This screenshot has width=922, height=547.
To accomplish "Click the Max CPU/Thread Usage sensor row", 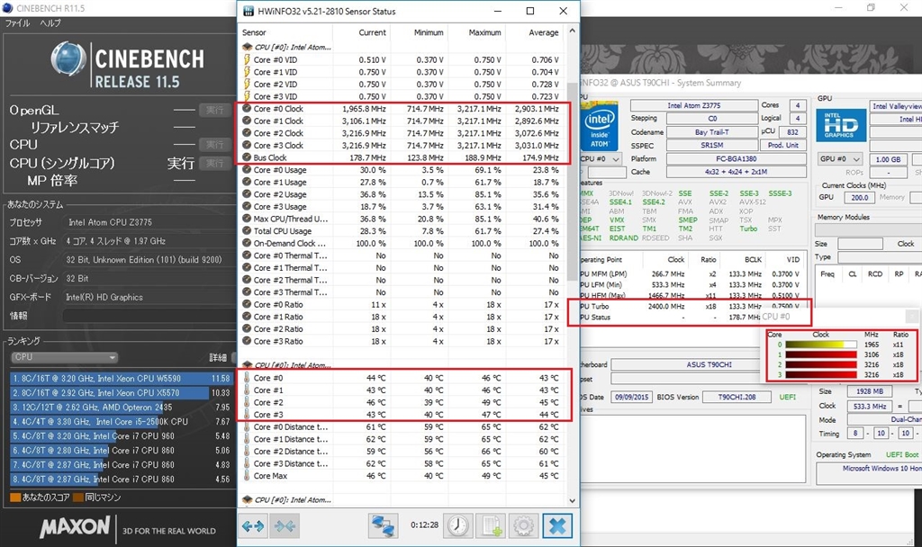I will [x=402, y=219].
